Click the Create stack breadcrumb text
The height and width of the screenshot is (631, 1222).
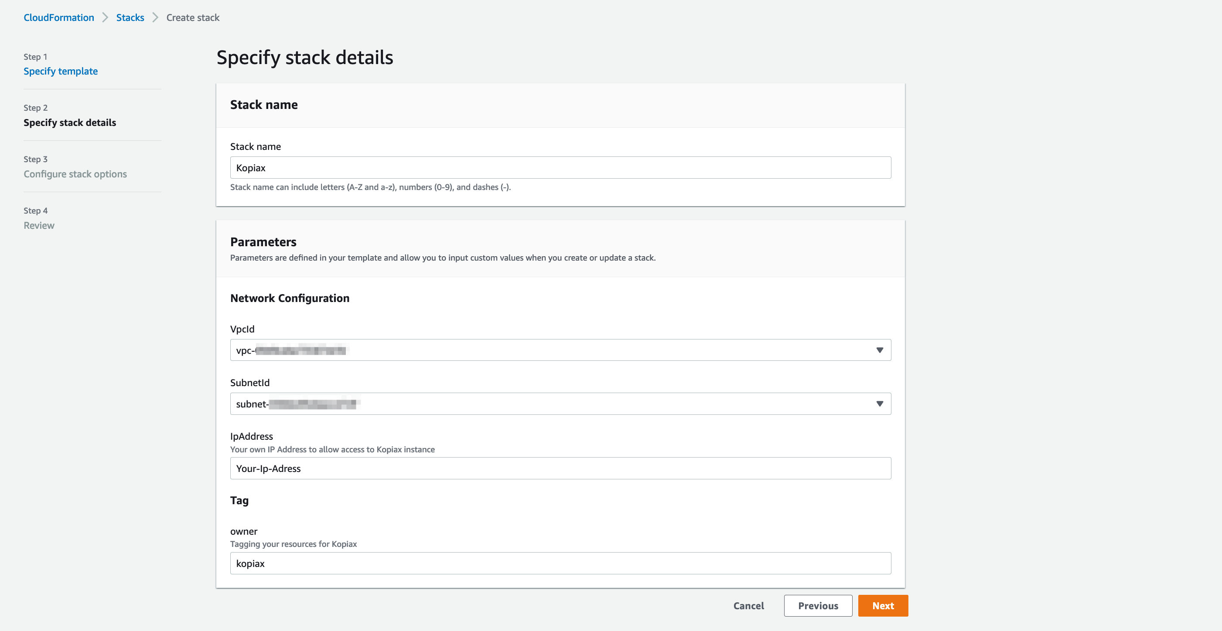coord(193,17)
